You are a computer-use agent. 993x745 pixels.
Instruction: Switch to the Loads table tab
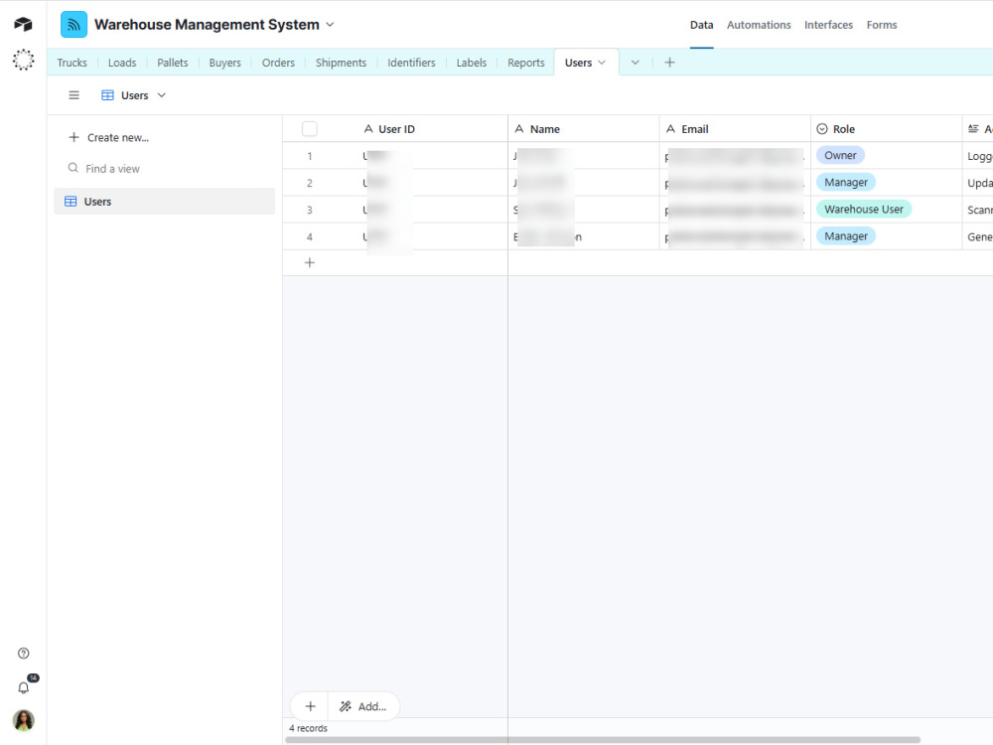122,63
